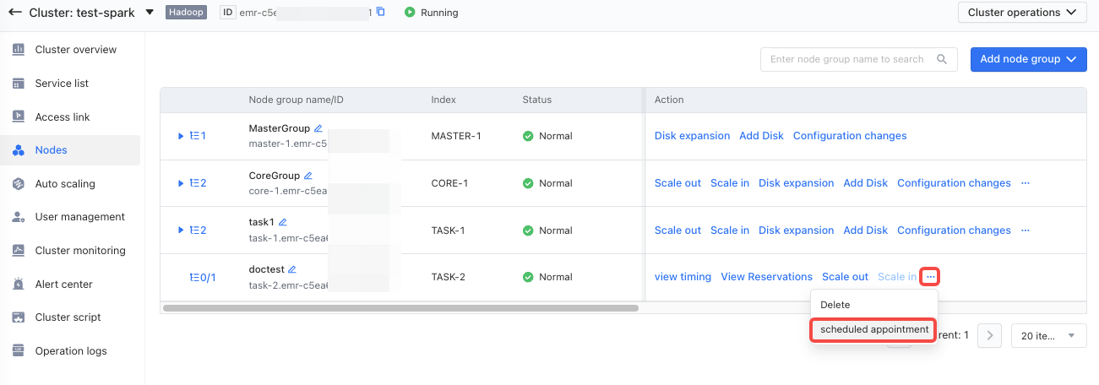Click Disk expansion for MasterGroup
This screenshot has width=1099, height=385.
pos(692,136)
